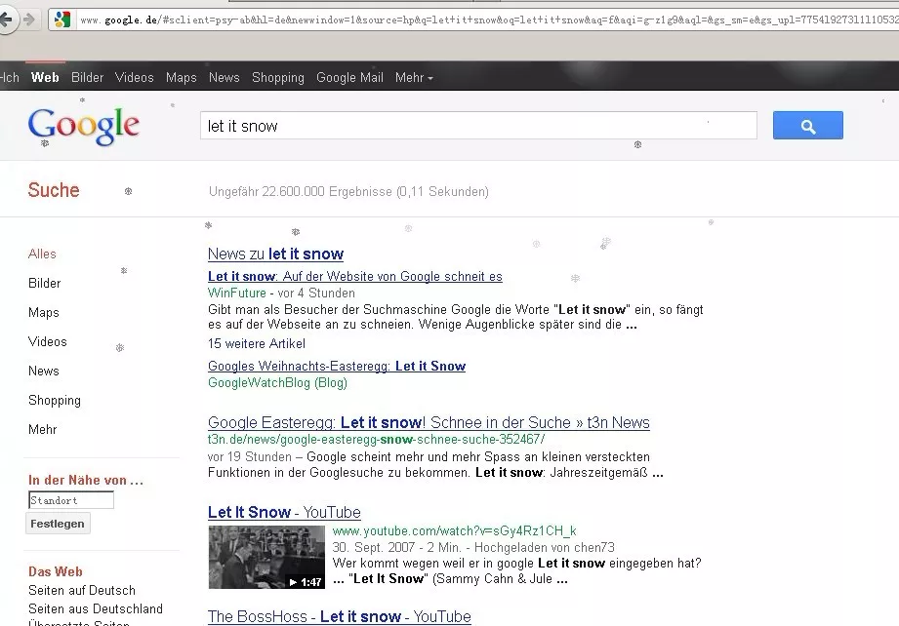Open 'News zu let it snow' heading link
The width and height of the screenshot is (899, 626).
click(x=276, y=254)
